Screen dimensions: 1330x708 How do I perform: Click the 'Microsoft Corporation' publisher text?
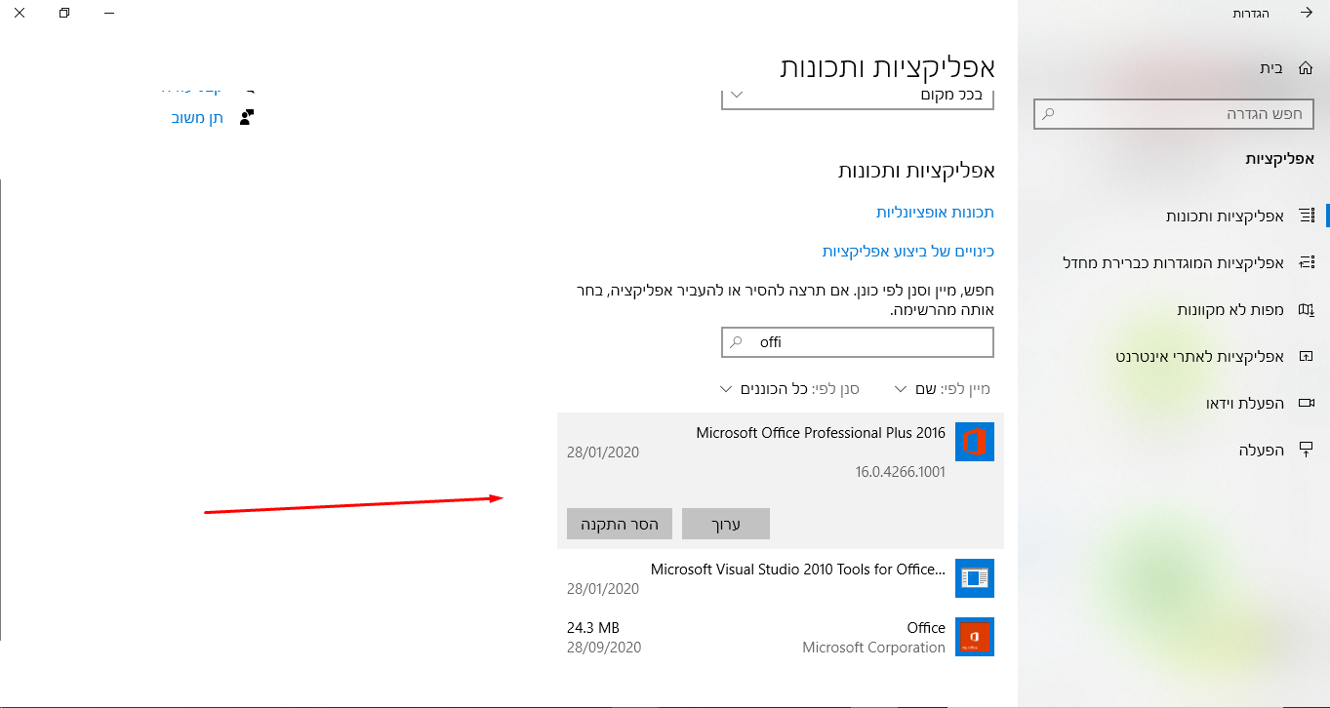pyautogui.click(x=873, y=648)
